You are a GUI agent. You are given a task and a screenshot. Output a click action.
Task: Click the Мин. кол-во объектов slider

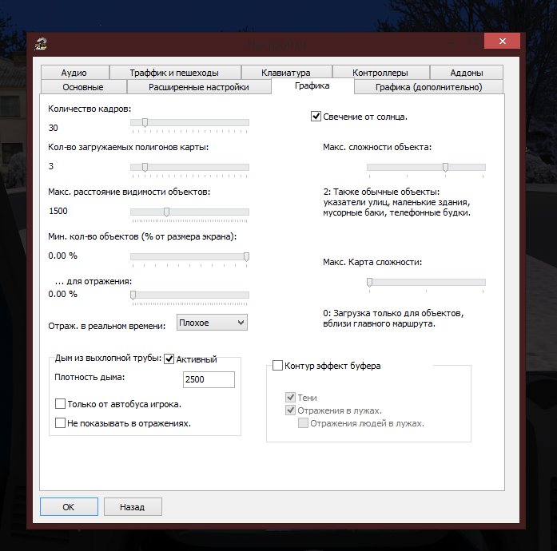[x=189, y=257]
